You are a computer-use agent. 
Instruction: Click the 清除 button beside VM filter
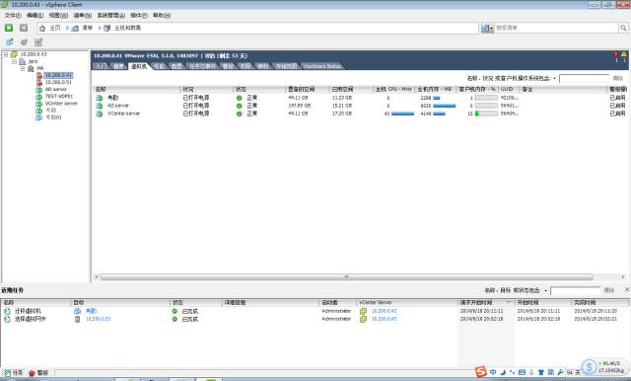coord(618,78)
